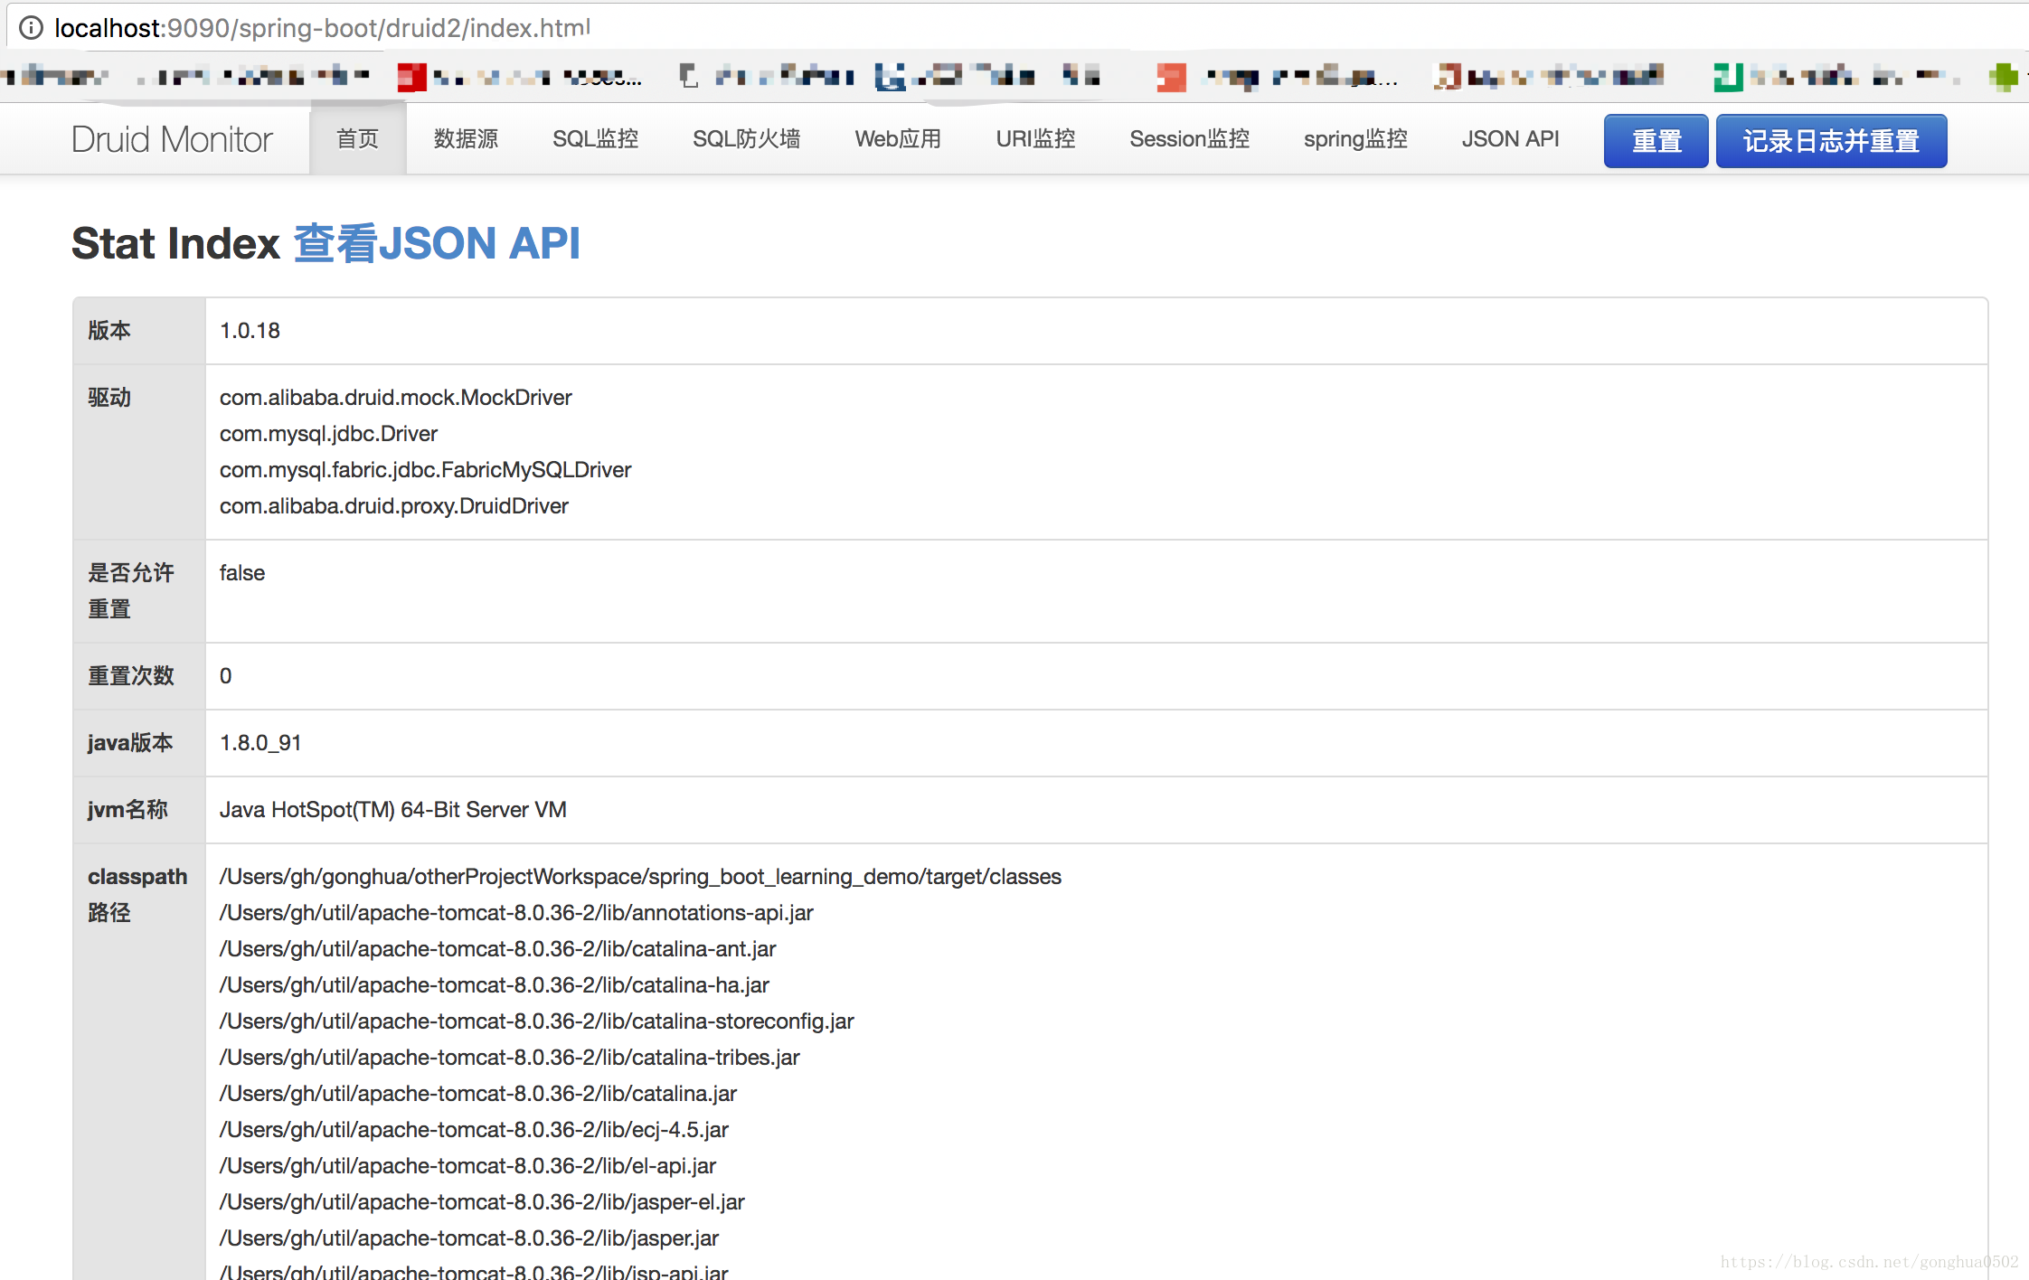The image size is (2029, 1280).
Task: Select com.mysql.jdbc.Driver text
Action: pyautogui.click(x=328, y=434)
